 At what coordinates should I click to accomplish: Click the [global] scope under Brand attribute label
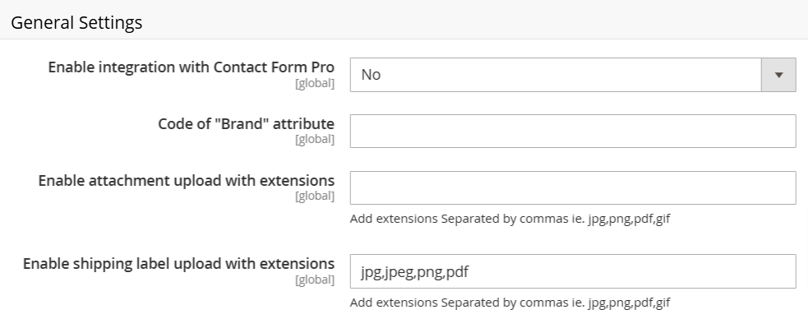(315, 140)
